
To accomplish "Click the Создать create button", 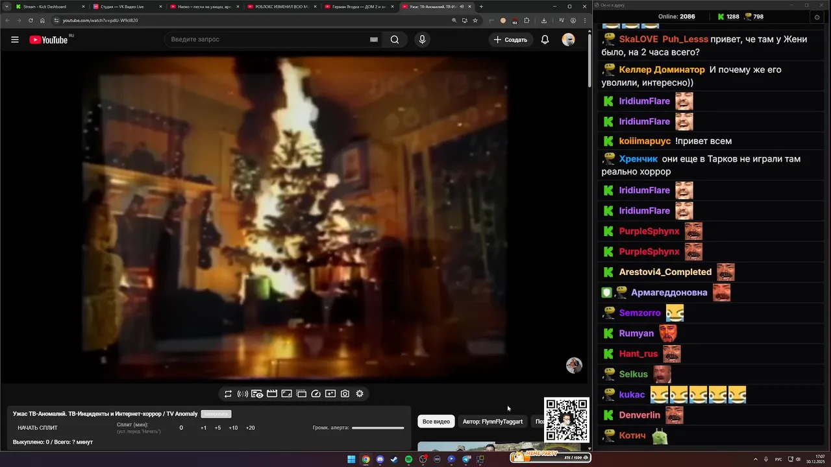I will pos(510,40).
